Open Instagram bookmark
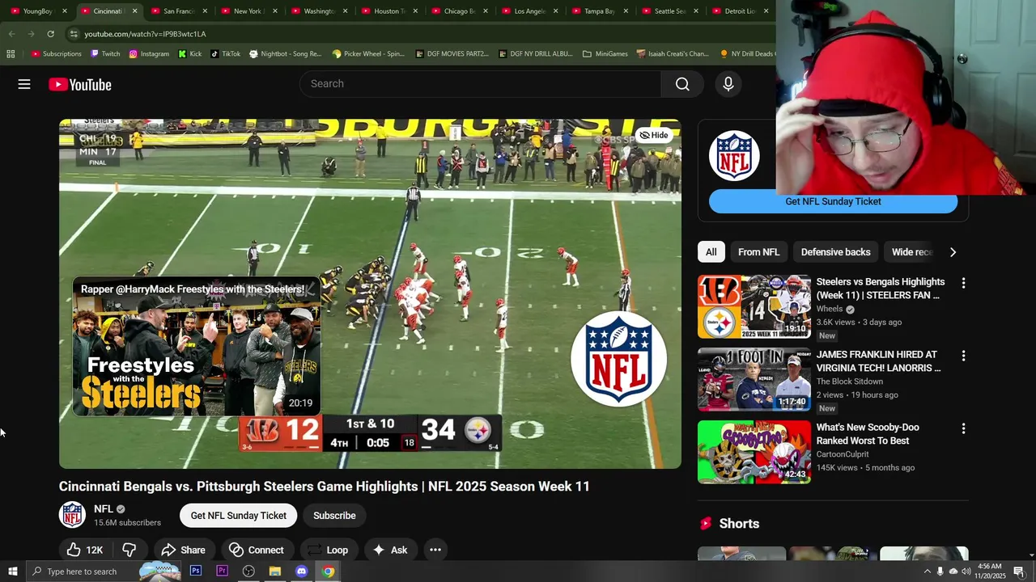 click(x=149, y=54)
